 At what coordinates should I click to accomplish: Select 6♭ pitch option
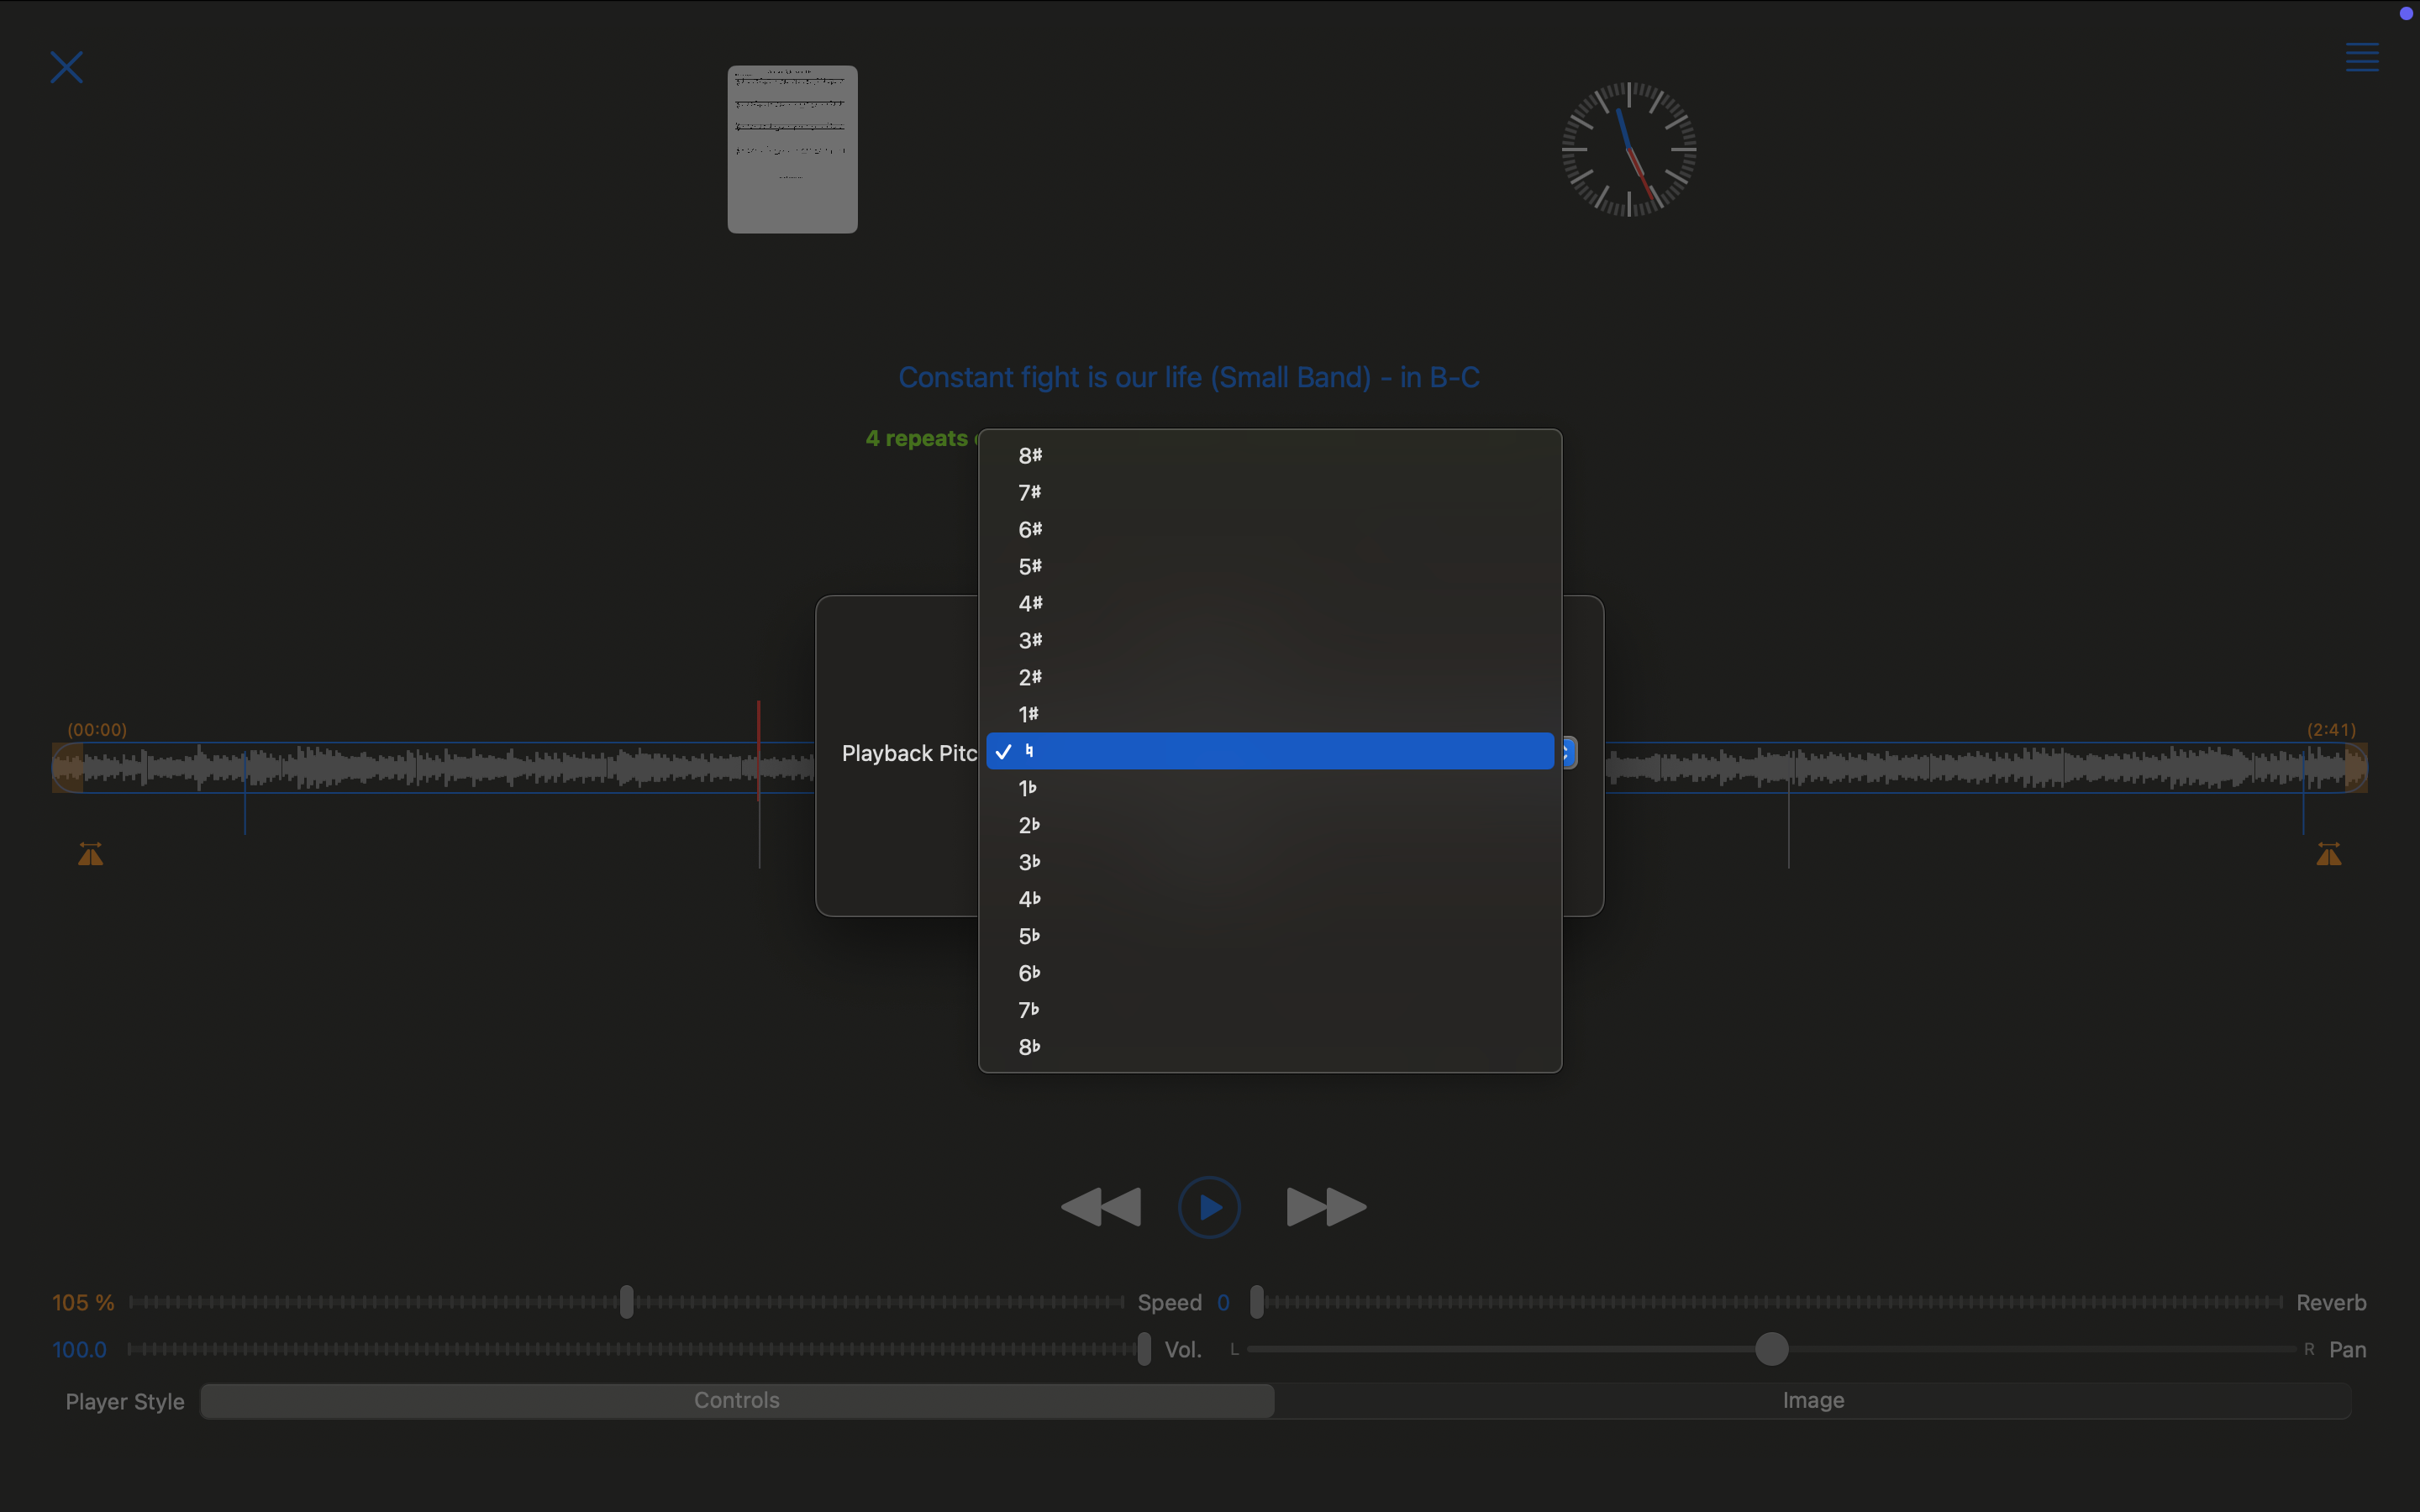tap(1270, 973)
